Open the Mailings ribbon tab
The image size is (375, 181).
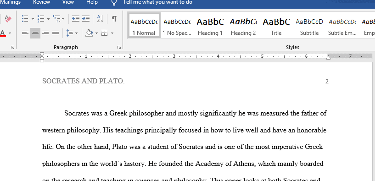pos(11,3)
